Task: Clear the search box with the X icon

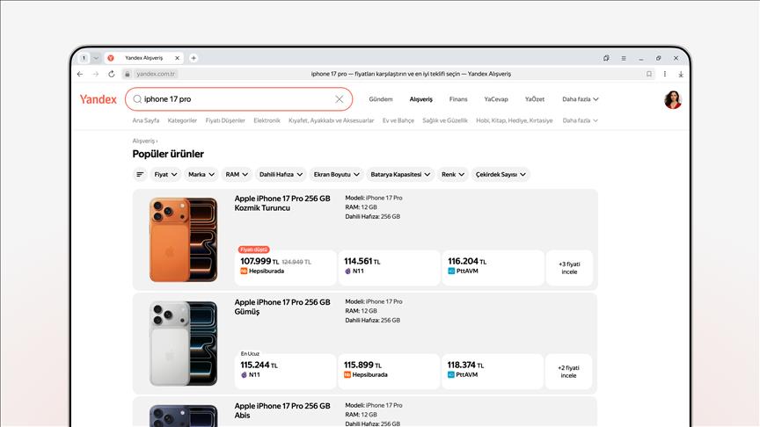Action: coord(340,99)
